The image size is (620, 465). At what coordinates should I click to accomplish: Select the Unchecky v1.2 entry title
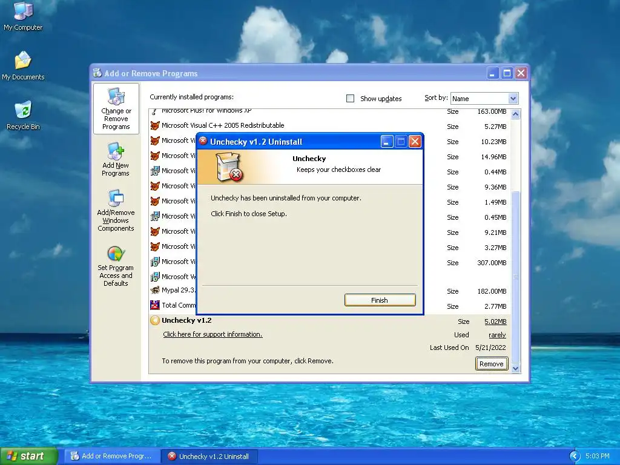[x=186, y=320]
